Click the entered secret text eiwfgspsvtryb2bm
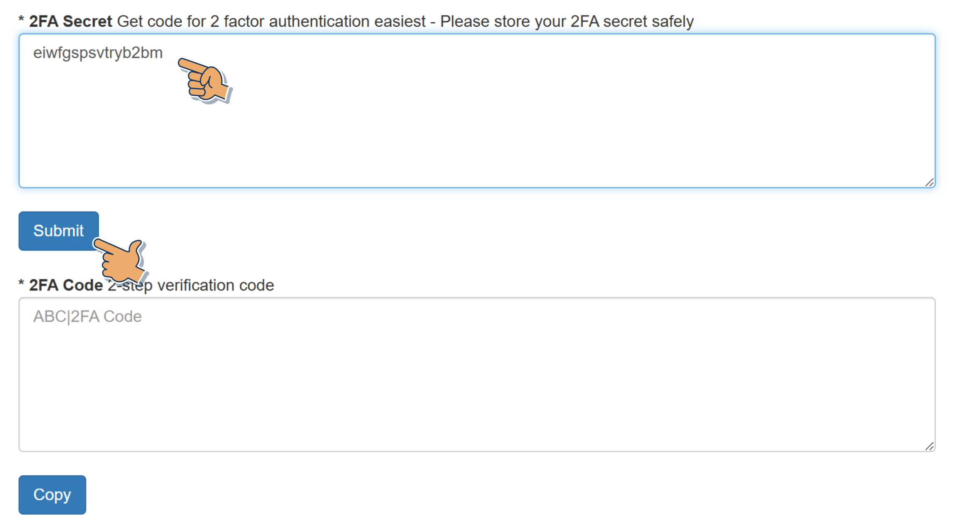Image resolution: width=958 pixels, height=525 pixels. point(98,53)
